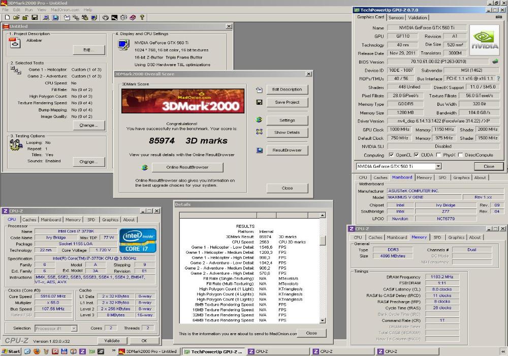This screenshot has width=508, height=356.
Task: Click the New project toolbar icon
Action: click(x=8, y=17)
